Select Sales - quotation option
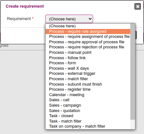This screenshot has width=144, height=134. pos(88,111)
